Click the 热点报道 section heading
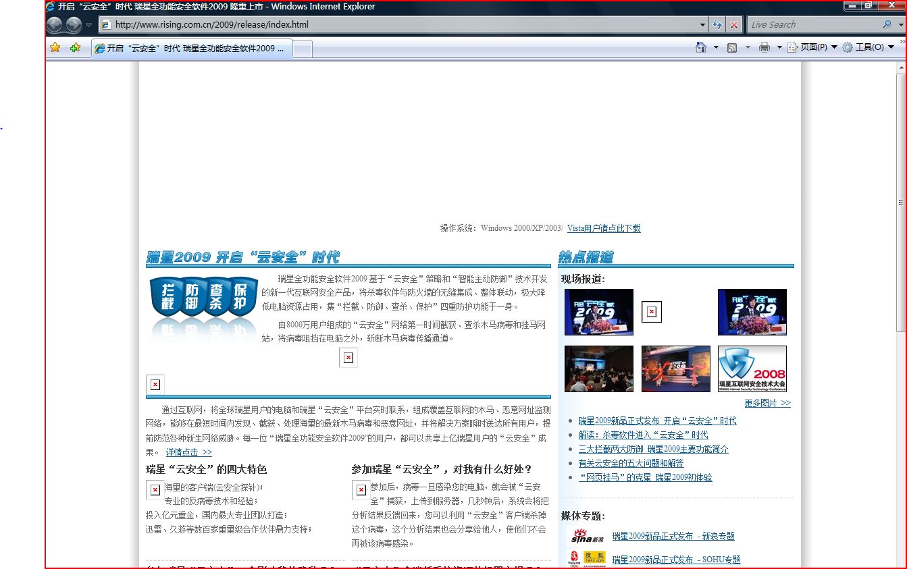The width and height of the screenshot is (907, 569). [x=586, y=257]
